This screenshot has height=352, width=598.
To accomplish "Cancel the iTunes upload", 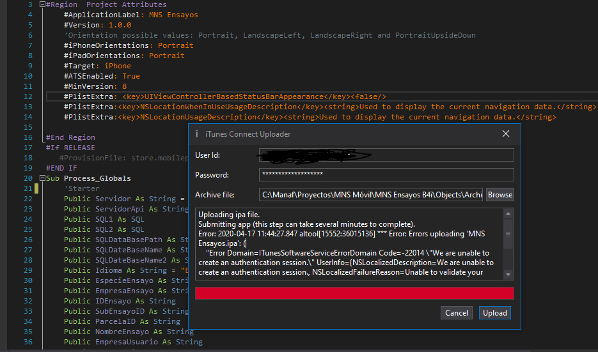I will (x=457, y=313).
